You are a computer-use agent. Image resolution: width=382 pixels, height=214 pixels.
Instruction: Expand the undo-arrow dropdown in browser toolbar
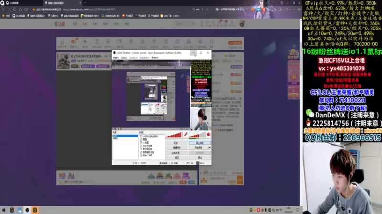click(291, 10)
